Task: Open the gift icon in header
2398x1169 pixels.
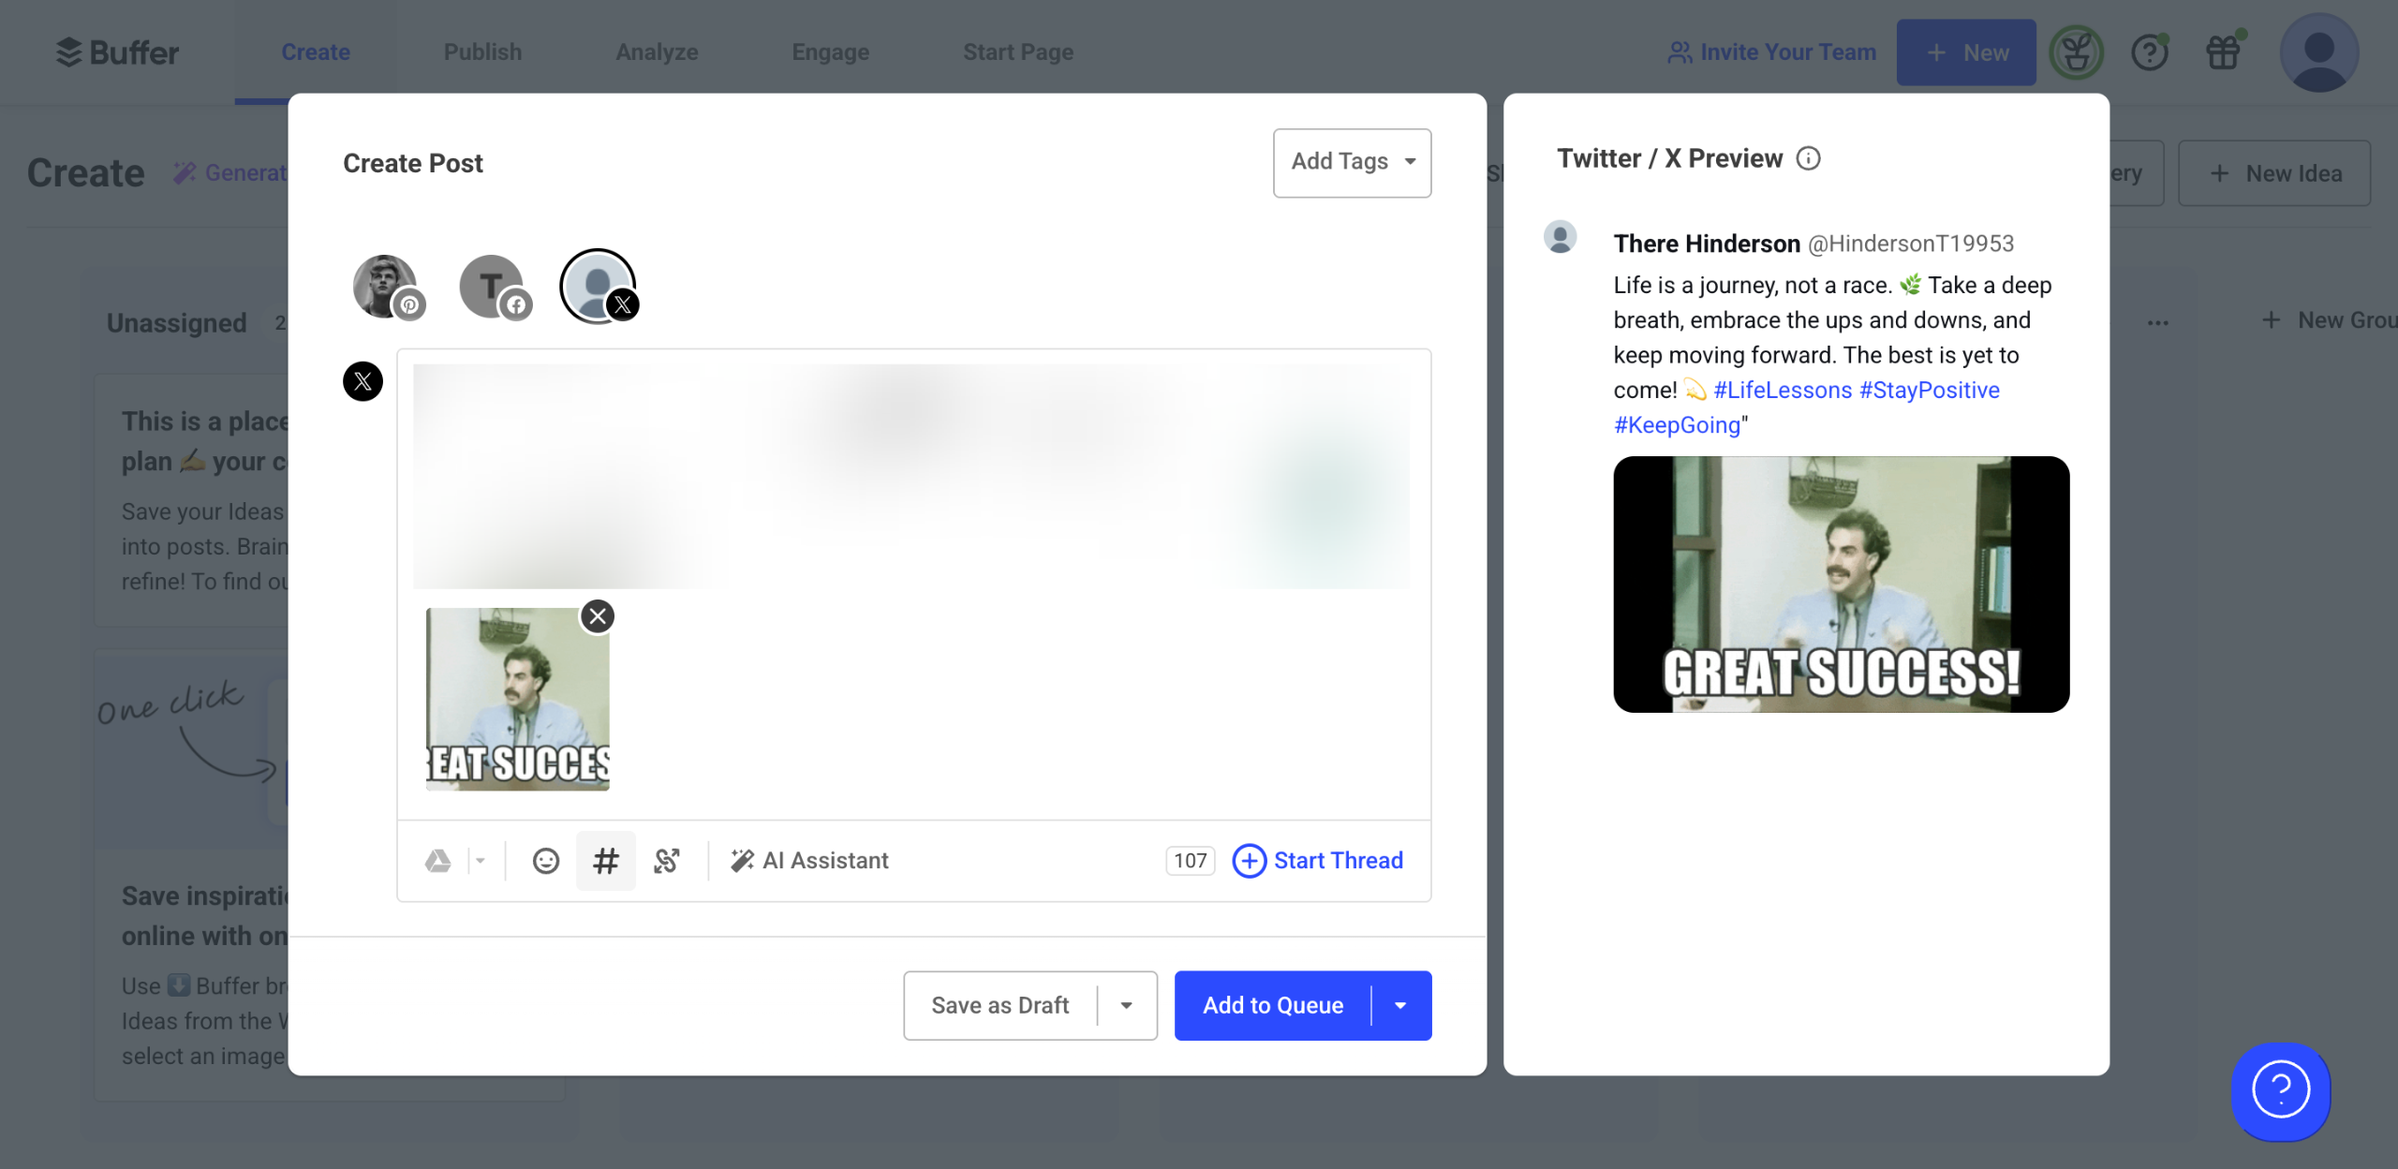Action: (x=2223, y=52)
